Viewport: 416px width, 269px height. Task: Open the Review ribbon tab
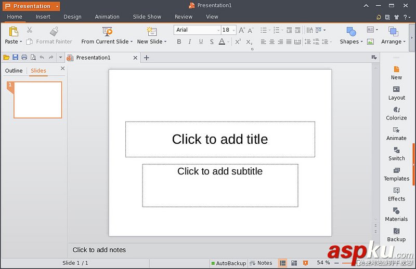(184, 17)
